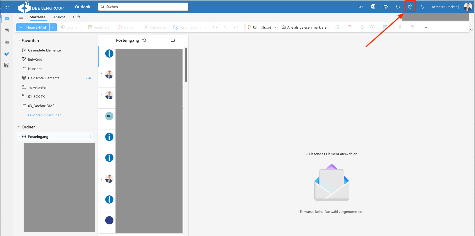This screenshot has width=475, height=236.
Task: Click the Outlook app title
Action: (83, 7)
